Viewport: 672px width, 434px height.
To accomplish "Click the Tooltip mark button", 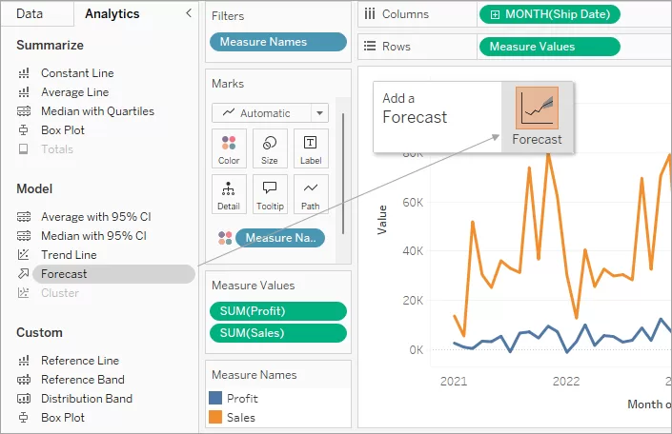I will tap(270, 193).
